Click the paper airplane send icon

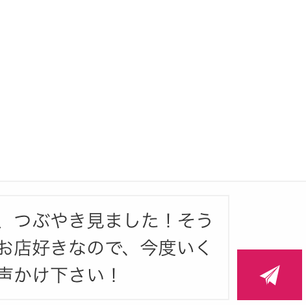point(270,275)
